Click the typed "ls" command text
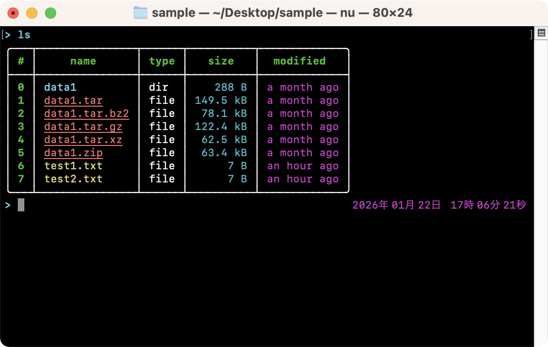This screenshot has height=347, width=548. pyautogui.click(x=24, y=35)
